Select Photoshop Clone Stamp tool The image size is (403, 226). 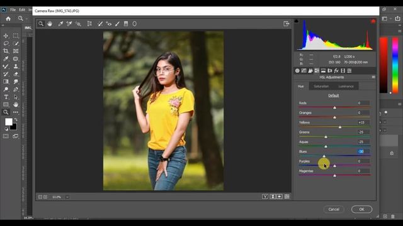16,67
